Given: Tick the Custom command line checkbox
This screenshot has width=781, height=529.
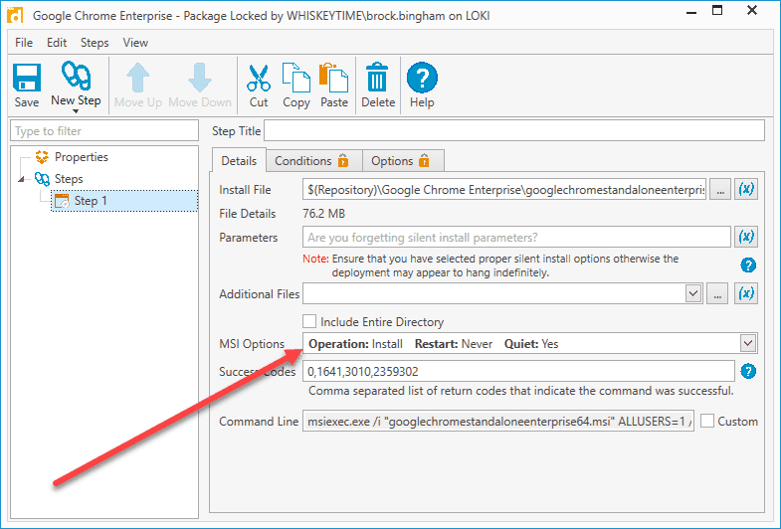Looking at the screenshot, I should 706,421.
